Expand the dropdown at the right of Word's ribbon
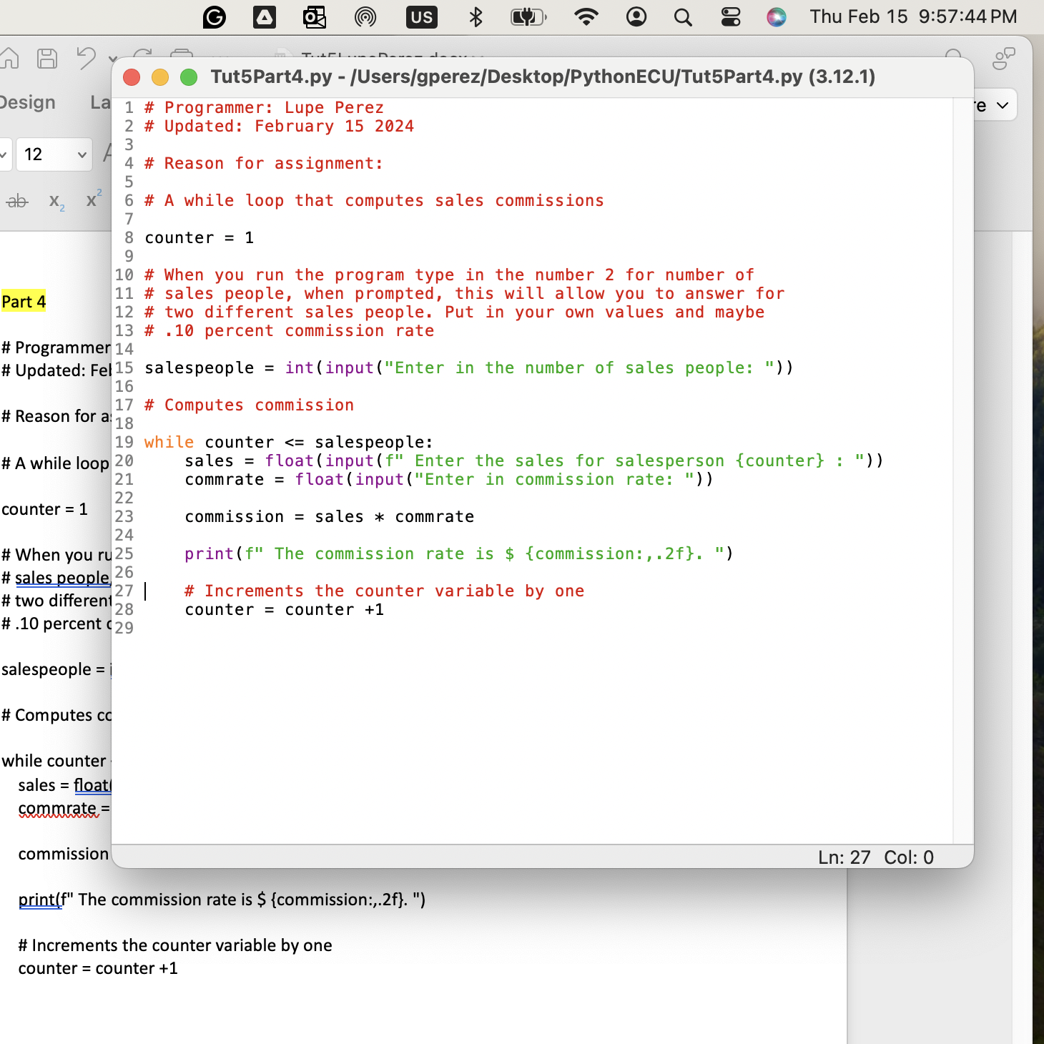Viewport: 1044px width, 1044px height. (x=1003, y=106)
